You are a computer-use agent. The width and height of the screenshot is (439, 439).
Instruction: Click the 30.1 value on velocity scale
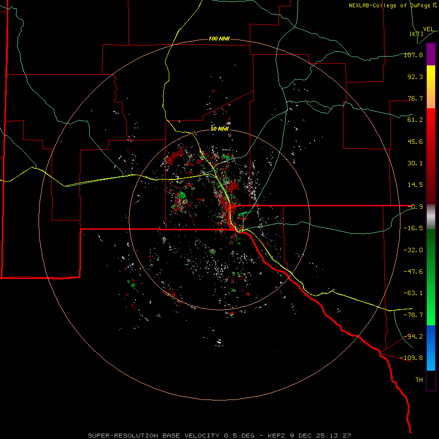point(415,163)
